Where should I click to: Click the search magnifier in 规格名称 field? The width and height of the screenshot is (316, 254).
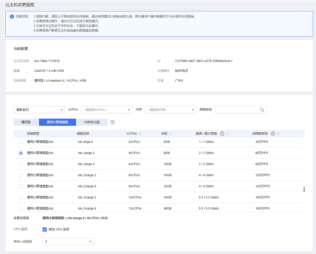point(262,110)
